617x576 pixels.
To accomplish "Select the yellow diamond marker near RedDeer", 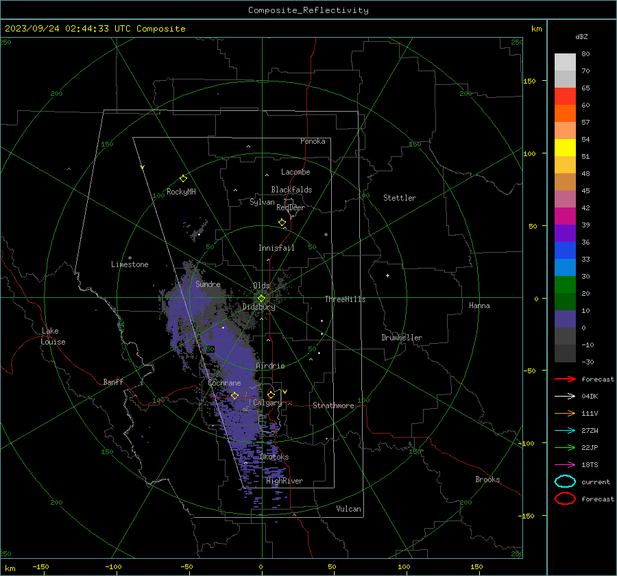I will [x=282, y=223].
